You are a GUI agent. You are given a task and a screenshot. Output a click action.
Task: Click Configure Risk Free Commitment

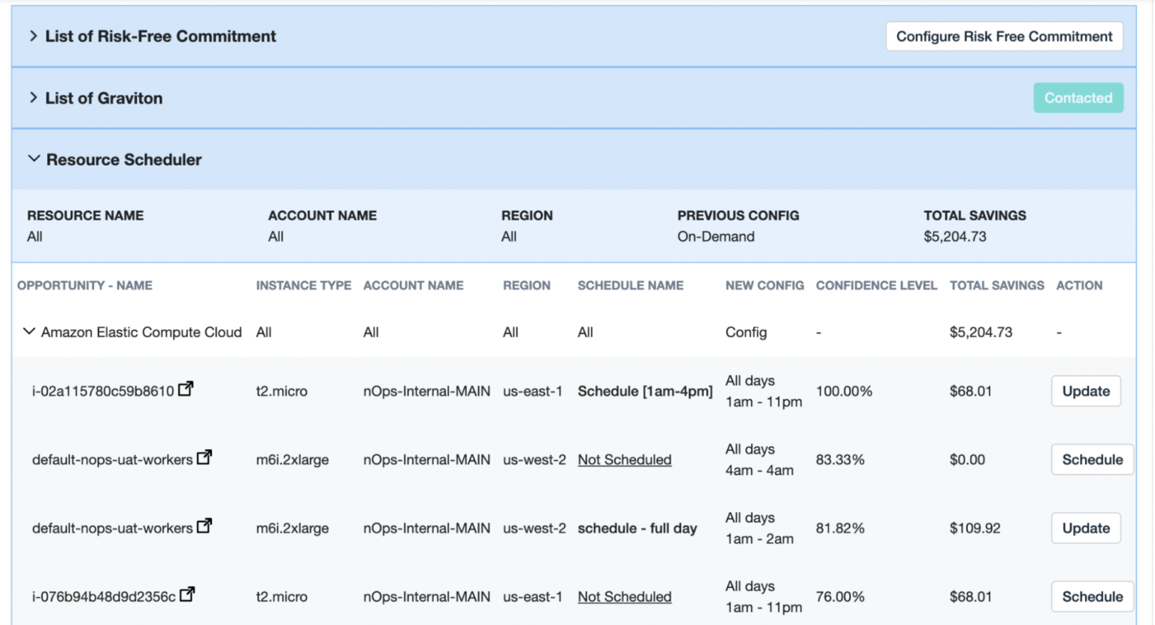coord(1004,35)
